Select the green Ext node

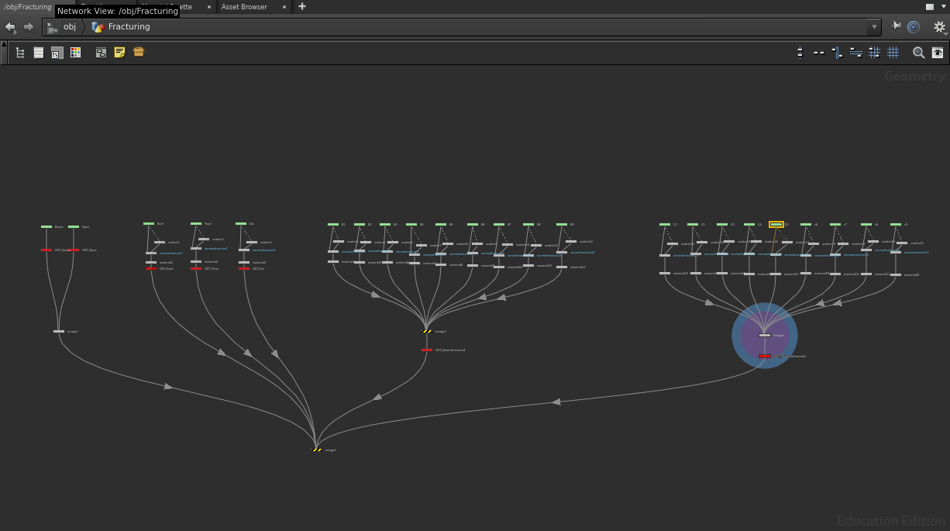241,223
